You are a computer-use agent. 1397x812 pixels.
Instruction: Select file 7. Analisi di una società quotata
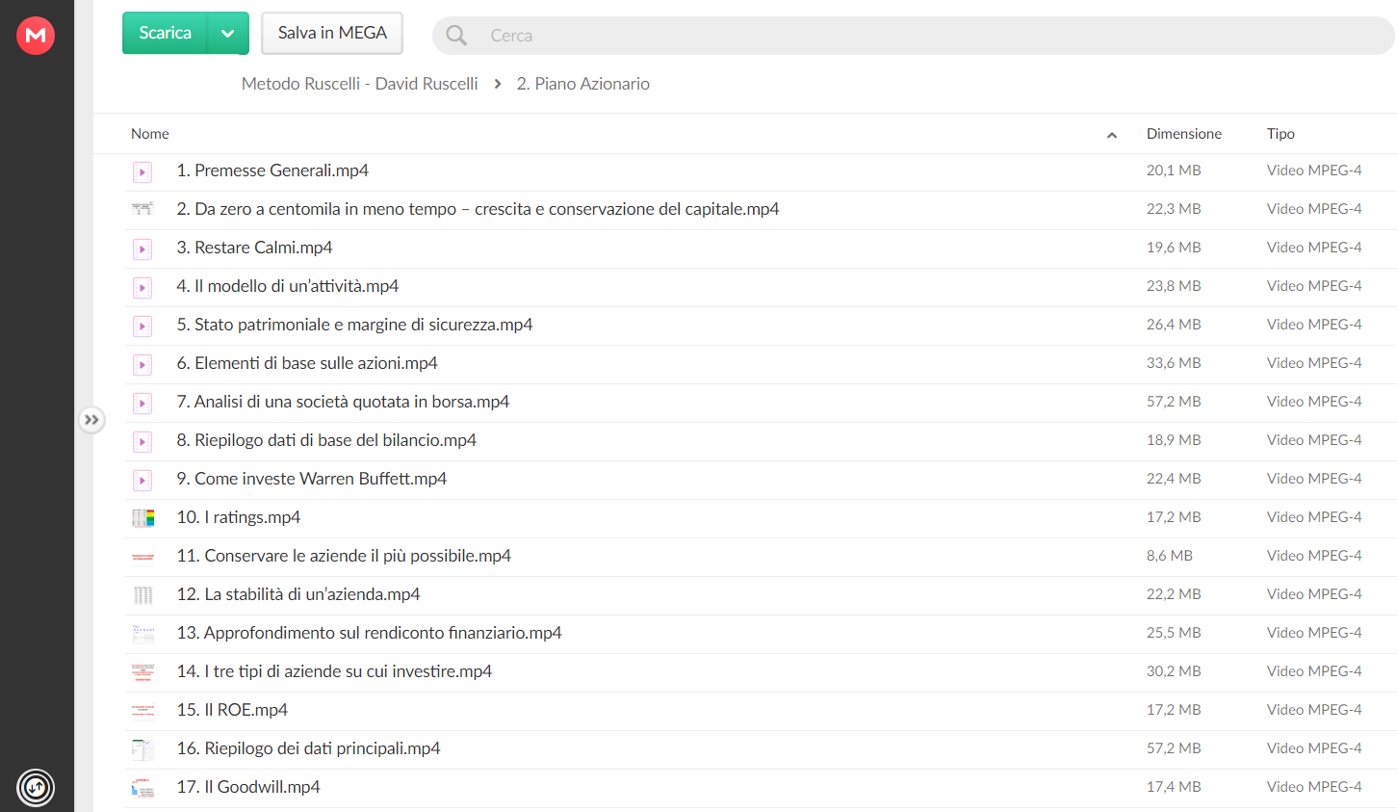(x=761, y=403)
